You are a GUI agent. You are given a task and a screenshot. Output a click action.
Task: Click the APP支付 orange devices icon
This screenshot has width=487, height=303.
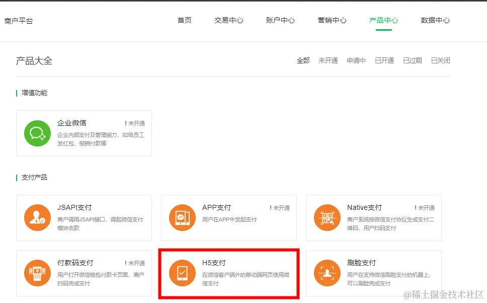(182, 217)
